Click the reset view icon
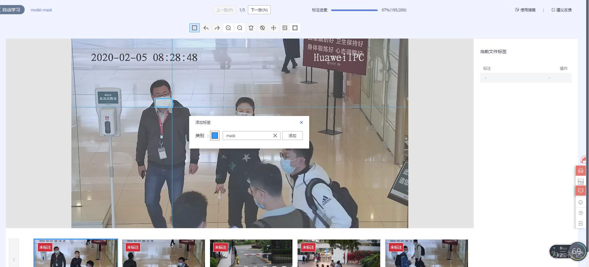589x267 pixels. coord(285,28)
